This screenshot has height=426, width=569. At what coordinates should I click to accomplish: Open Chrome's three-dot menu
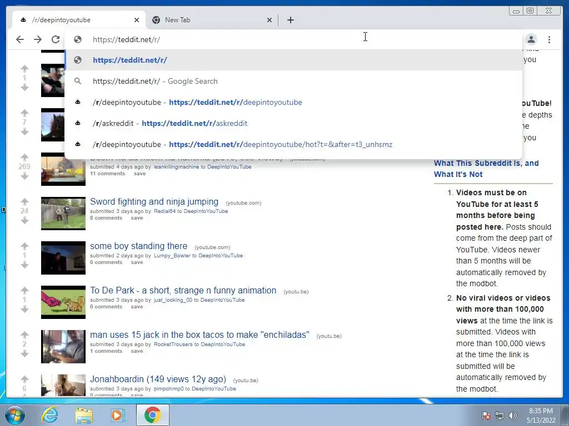(x=550, y=39)
